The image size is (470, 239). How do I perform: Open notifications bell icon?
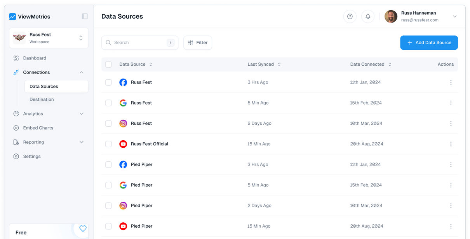[x=367, y=16]
